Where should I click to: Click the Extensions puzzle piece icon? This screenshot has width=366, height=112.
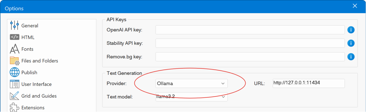[x=14, y=107]
